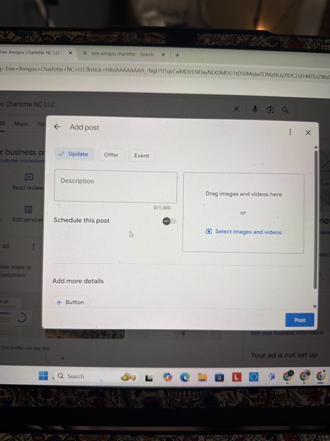Image resolution: width=330 pixels, height=441 pixels.
Task: Open File Explorer from taskbar
Action: (202, 377)
